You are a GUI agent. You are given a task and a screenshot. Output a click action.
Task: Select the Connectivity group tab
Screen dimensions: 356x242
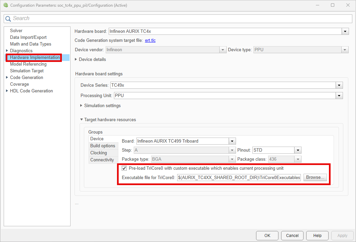[x=102, y=160]
